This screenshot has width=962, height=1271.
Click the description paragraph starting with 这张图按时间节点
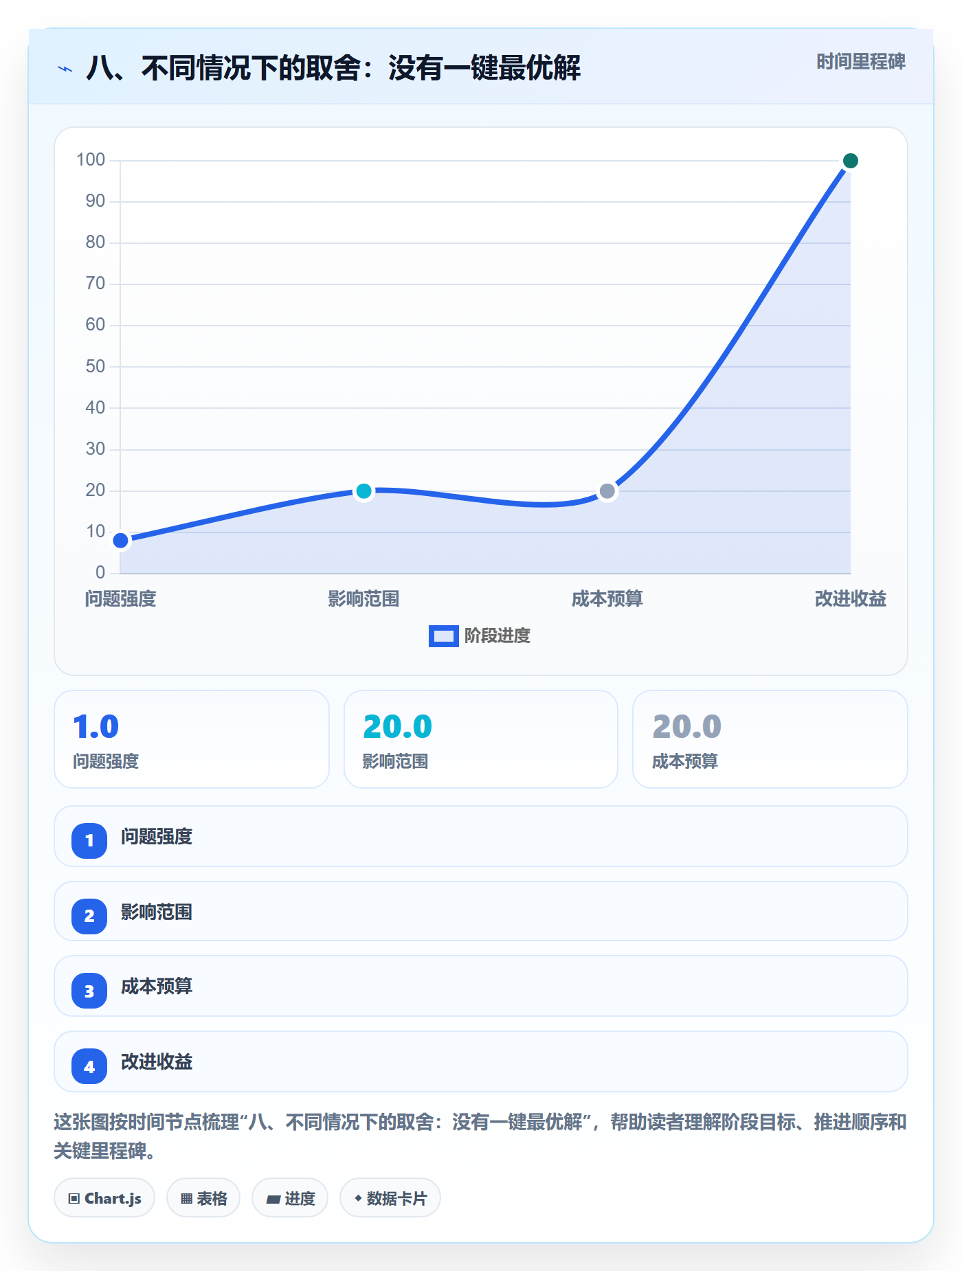click(480, 1136)
